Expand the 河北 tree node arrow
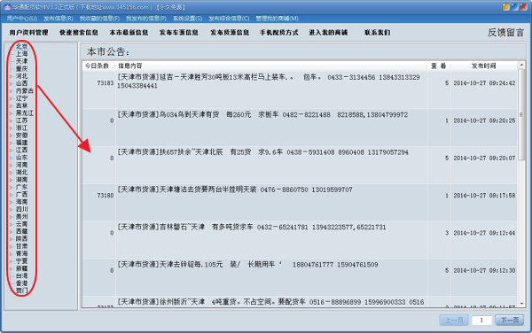This screenshot has width=532, height=333. (x=11, y=76)
